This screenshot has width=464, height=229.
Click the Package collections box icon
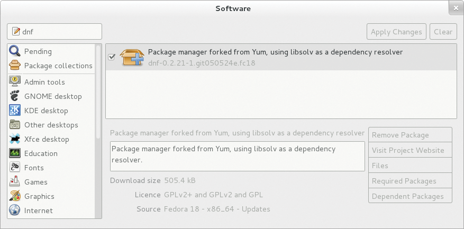[15, 66]
